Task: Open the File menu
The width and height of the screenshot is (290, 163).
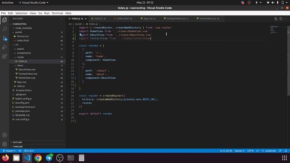Action: pos(3,13)
